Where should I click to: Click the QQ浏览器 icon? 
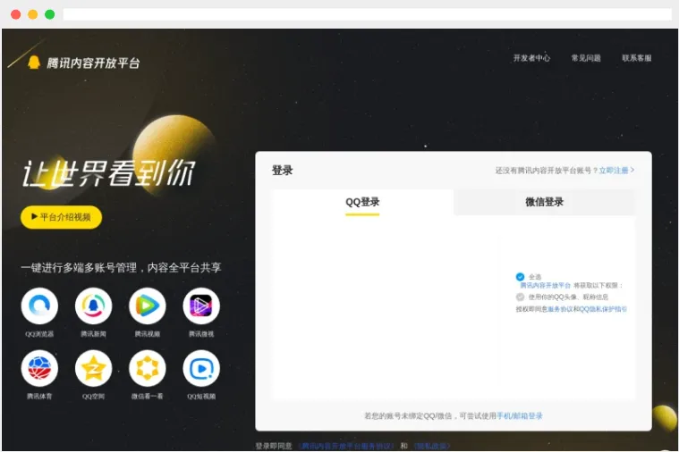click(39, 306)
